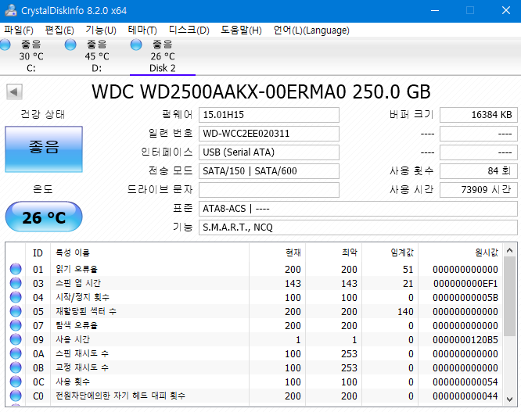
Task: Click the blue status orb for C: drive
Action: click(x=5, y=45)
